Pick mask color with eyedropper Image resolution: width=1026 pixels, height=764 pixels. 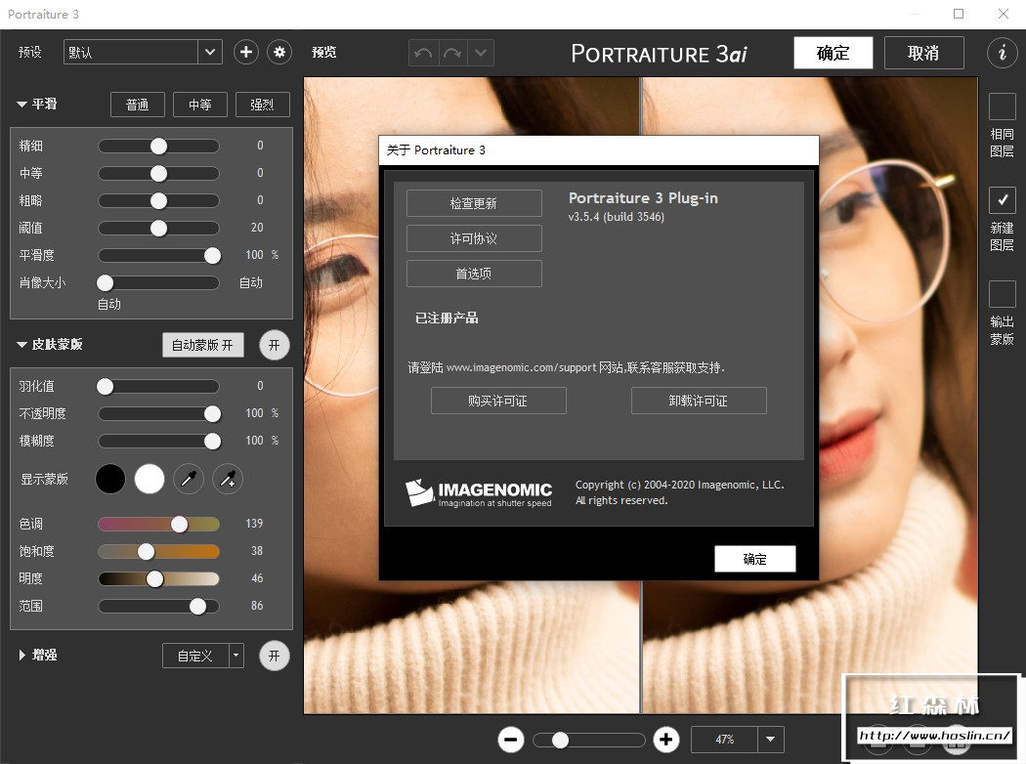click(189, 480)
